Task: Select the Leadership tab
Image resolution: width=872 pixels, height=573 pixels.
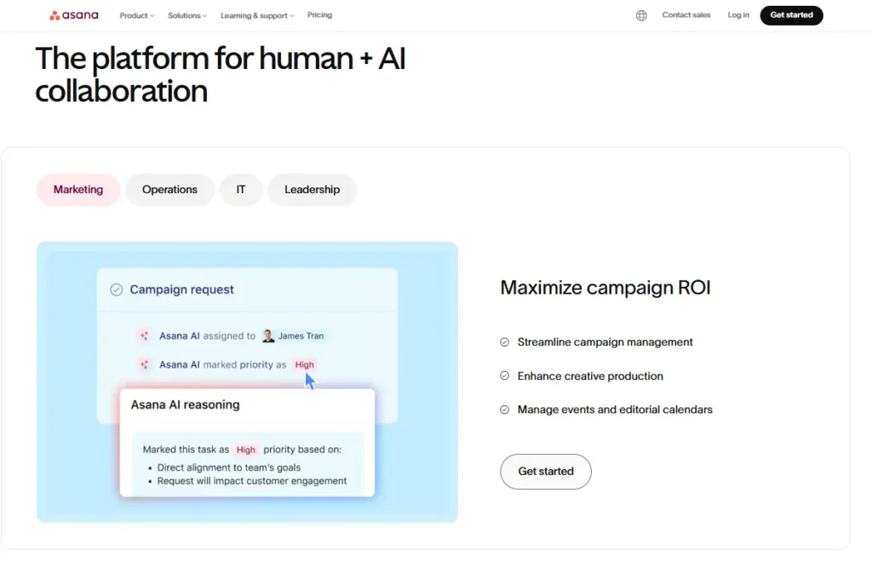Action: point(312,190)
